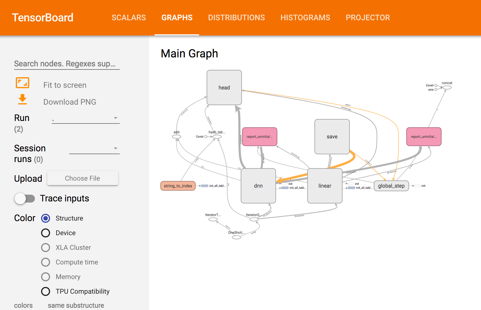Viewport: 481px width, 310px height.
Task: Click the Choose File upload button
Action: coord(83,178)
